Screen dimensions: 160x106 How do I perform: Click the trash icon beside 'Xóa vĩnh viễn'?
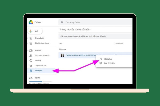pos(101,63)
